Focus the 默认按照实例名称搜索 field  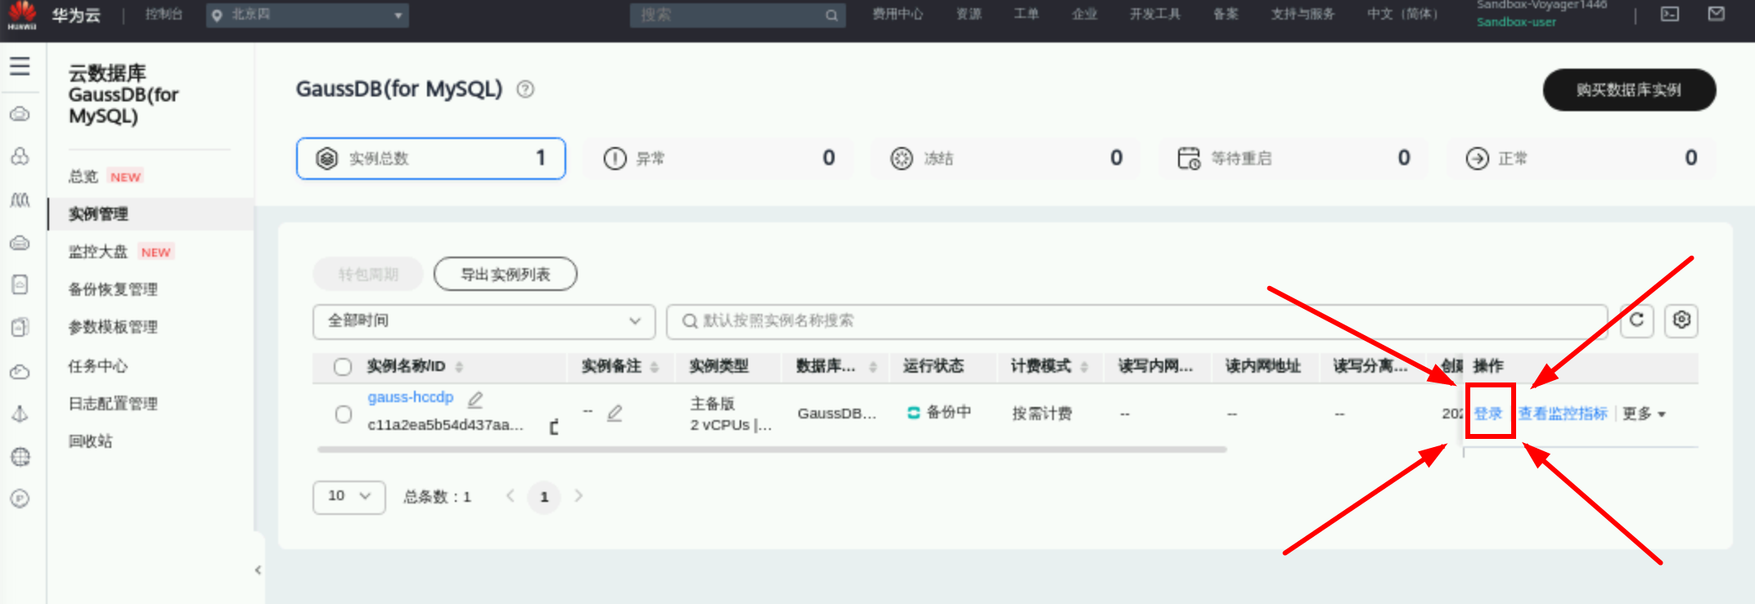pos(1137,321)
